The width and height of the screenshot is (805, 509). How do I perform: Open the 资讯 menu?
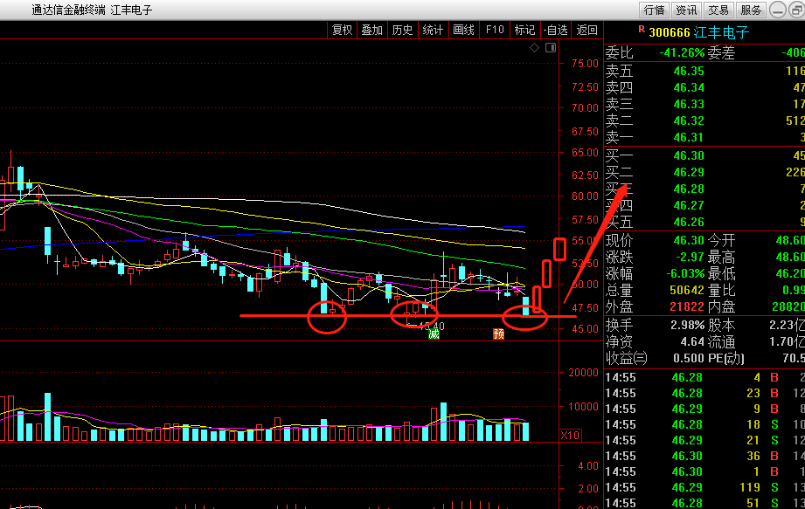tap(686, 10)
